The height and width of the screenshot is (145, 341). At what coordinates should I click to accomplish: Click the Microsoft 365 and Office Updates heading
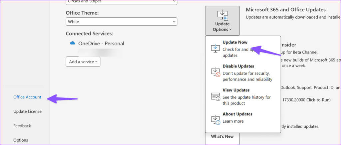coord(286,10)
